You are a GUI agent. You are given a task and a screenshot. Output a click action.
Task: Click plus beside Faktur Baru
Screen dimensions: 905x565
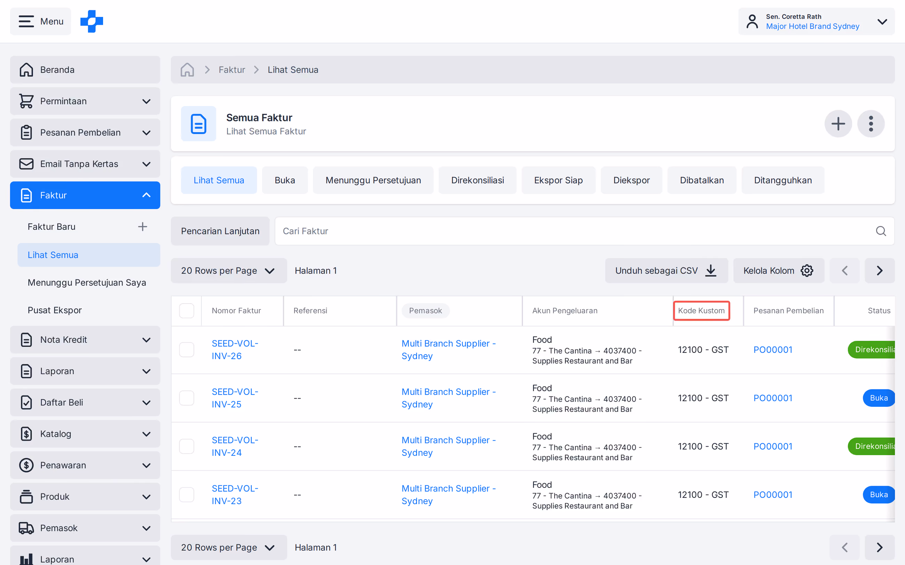click(142, 226)
